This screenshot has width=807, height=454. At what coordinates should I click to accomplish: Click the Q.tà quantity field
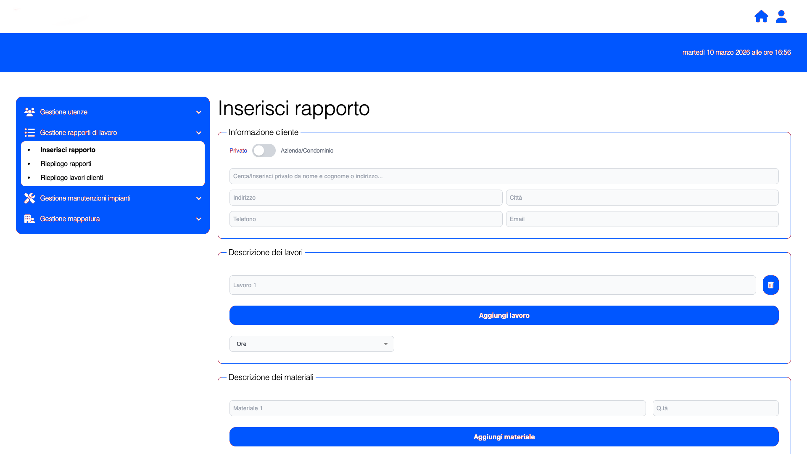pyautogui.click(x=716, y=408)
